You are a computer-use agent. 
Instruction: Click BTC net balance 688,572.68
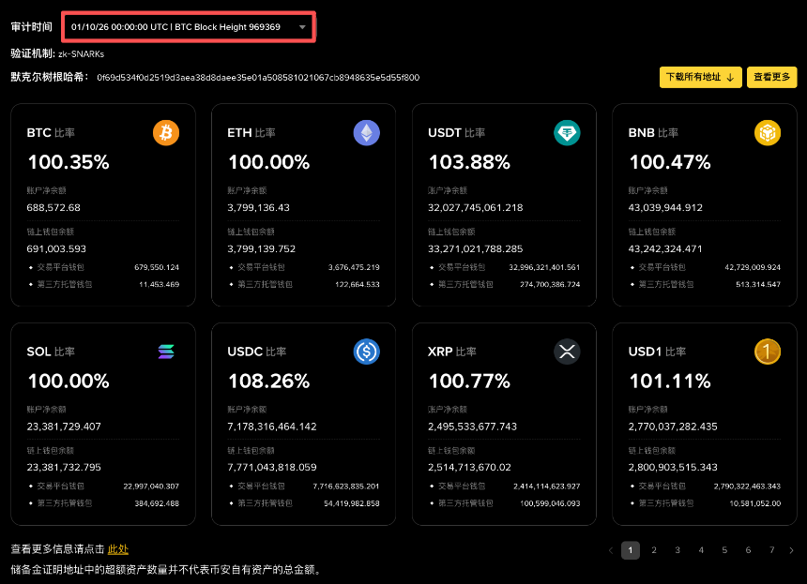click(53, 208)
